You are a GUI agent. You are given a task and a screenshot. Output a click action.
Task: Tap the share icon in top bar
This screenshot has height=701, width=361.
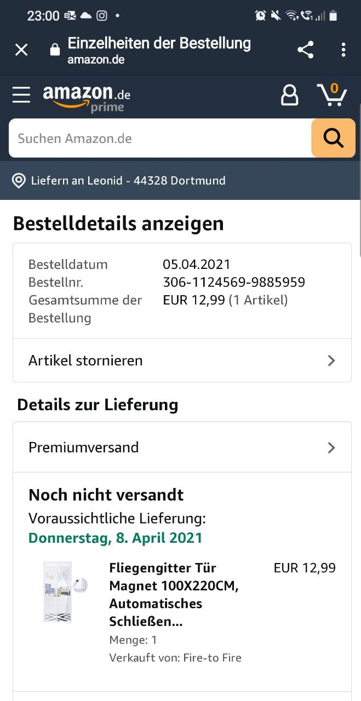click(306, 50)
